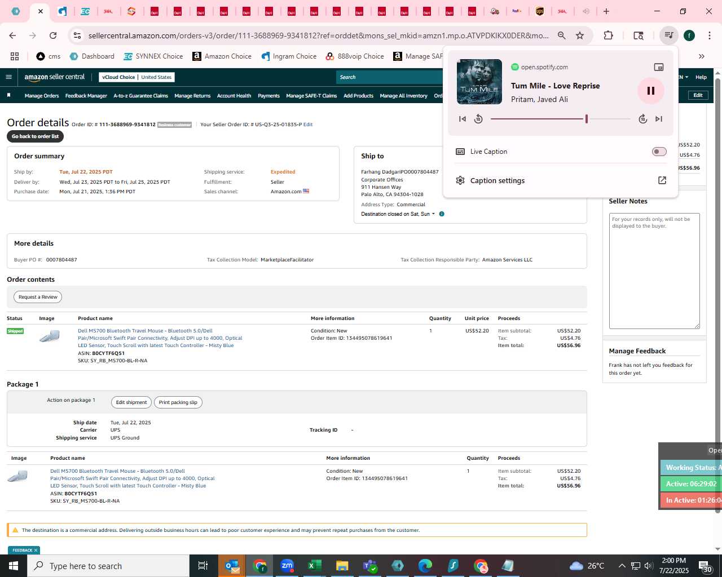Open Payments menu item
Viewport: 722px width, 577px height.
268,96
